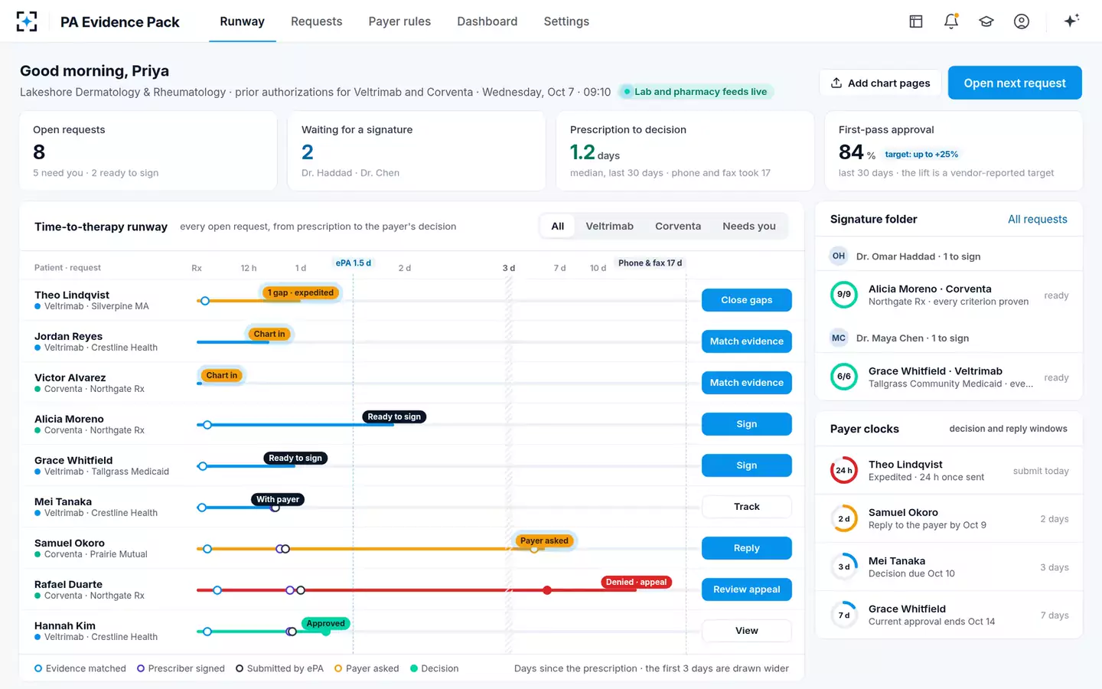Screen dimensions: 1102x689
Task: Select the All runway filter
Action: (x=558, y=227)
